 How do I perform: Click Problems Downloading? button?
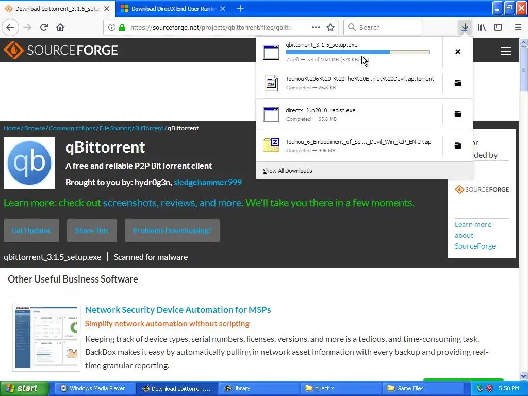172,230
